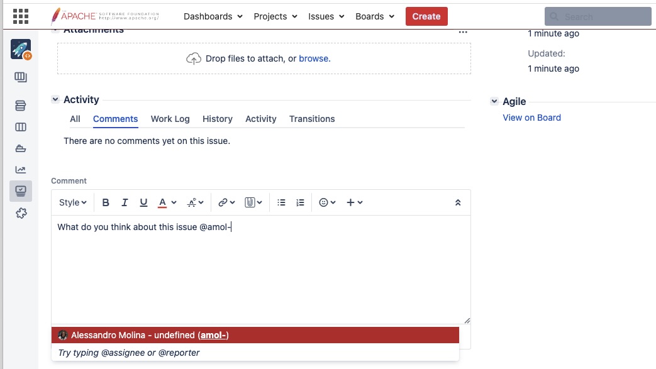
Task: Open the app switcher grid icon
Action: point(21,16)
